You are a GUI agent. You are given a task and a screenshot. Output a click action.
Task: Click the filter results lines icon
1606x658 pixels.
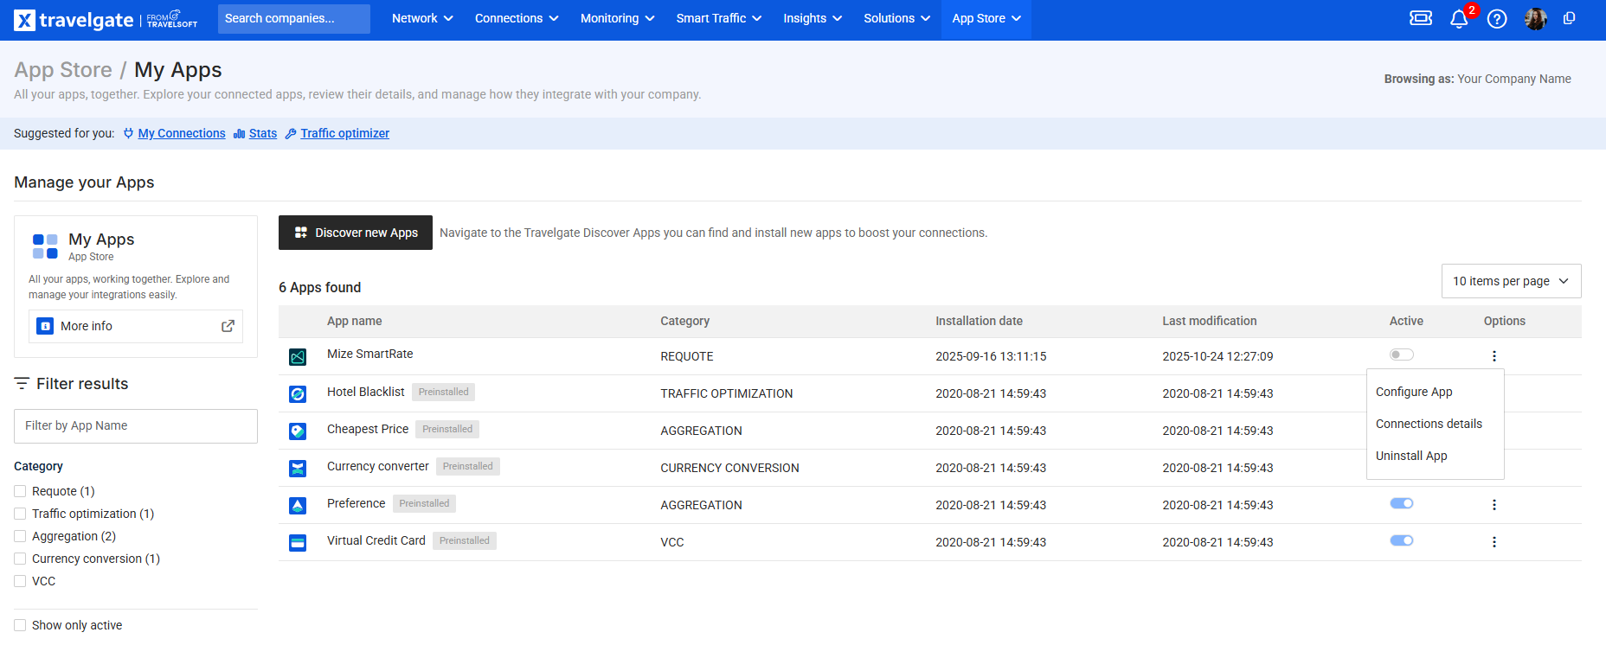point(22,383)
